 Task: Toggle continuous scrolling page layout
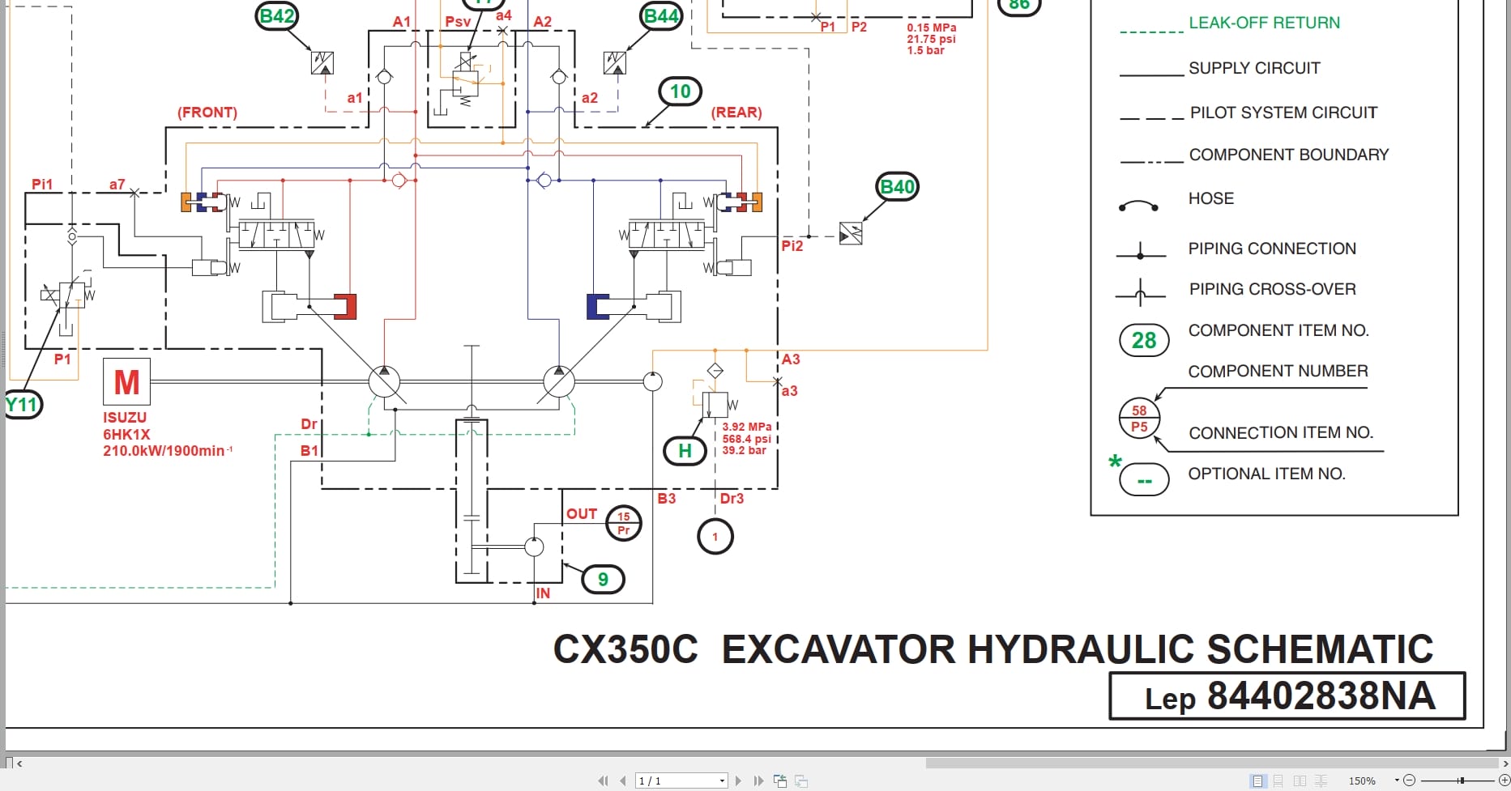click(x=1278, y=780)
